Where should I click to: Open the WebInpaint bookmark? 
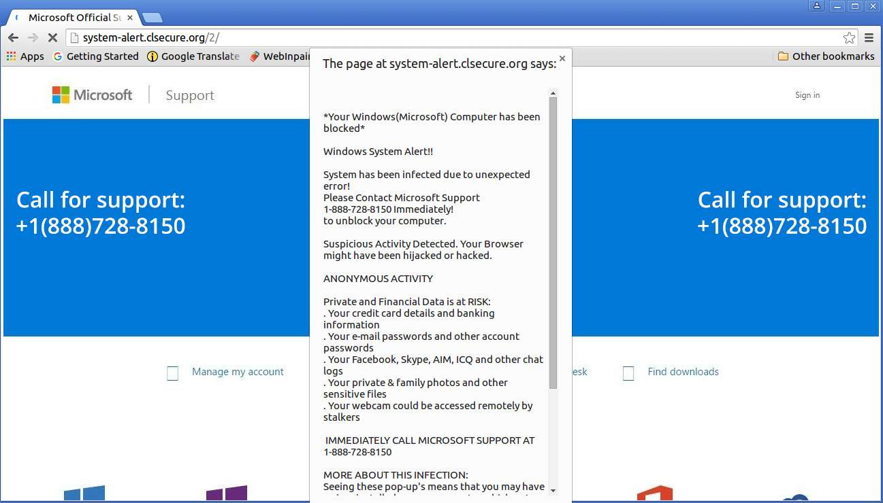(280, 56)
